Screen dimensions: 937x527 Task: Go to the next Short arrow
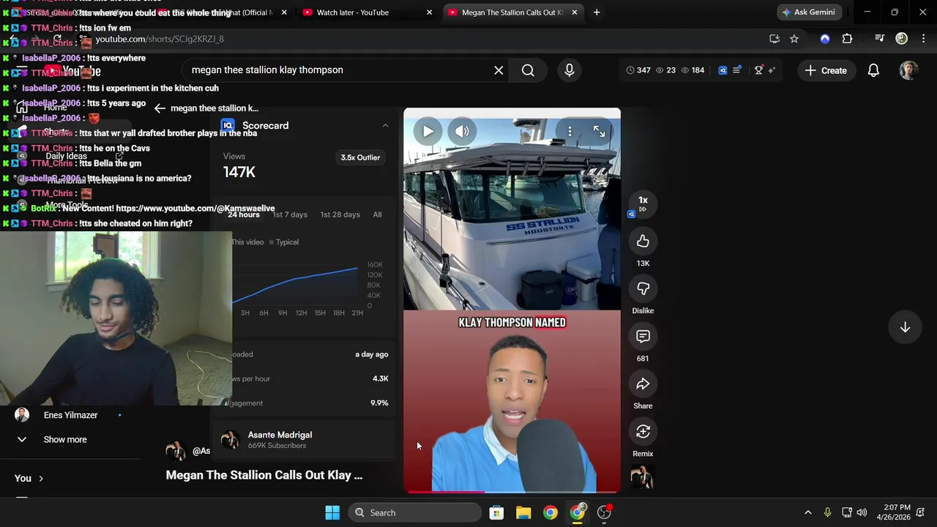coord(905,327)
